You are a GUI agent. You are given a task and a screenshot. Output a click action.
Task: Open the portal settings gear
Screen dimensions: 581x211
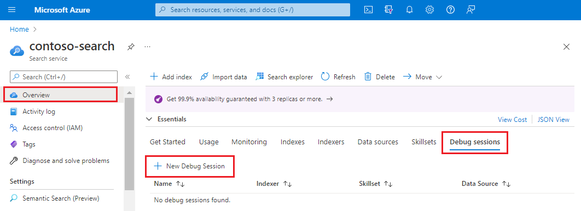[430, 10]
